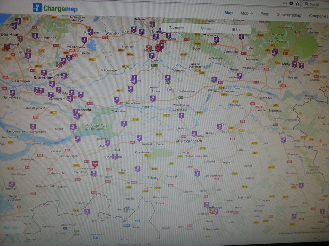Click the browser Search field
The width and height of the screenshot is (329, 246).
click(316, 4)
